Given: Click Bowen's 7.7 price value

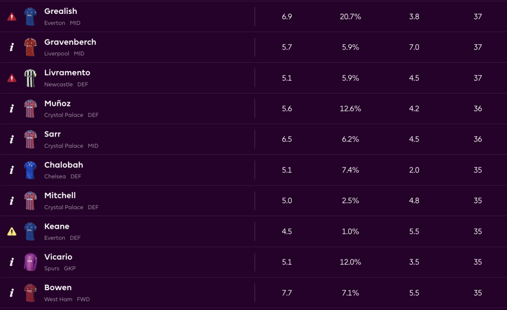Looking at the screenshot, I should [x=287, y=293].
